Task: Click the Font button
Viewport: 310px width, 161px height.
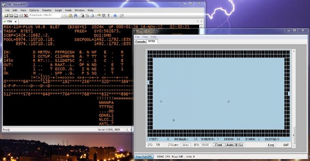Action: click(218, 145)
